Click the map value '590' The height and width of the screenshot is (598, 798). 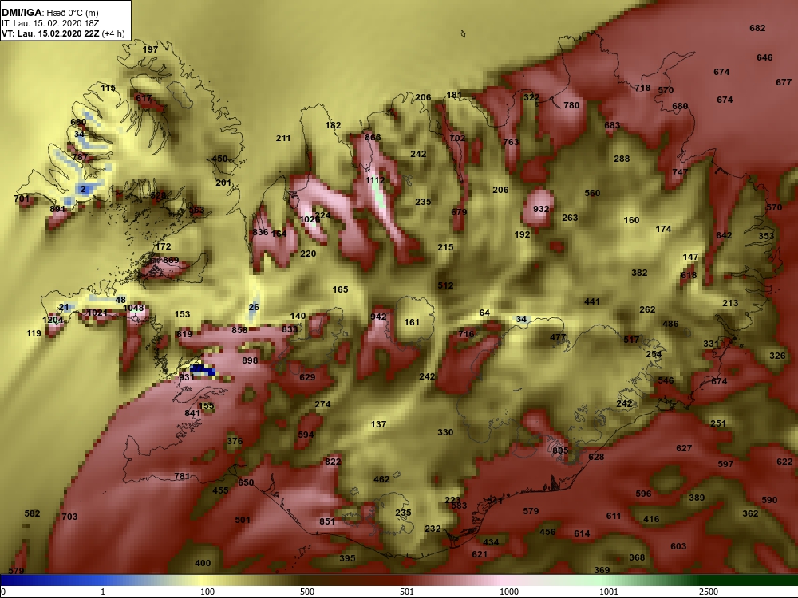tap(769, 500)
